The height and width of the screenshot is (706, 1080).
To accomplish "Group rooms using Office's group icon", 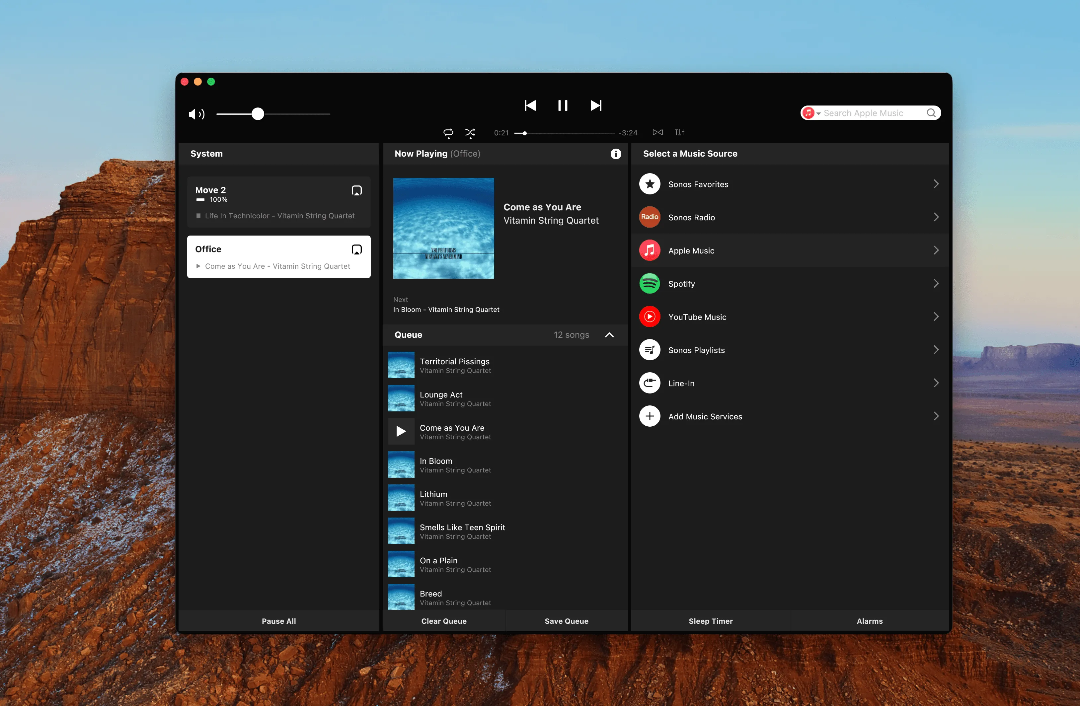I will point(357,249).
